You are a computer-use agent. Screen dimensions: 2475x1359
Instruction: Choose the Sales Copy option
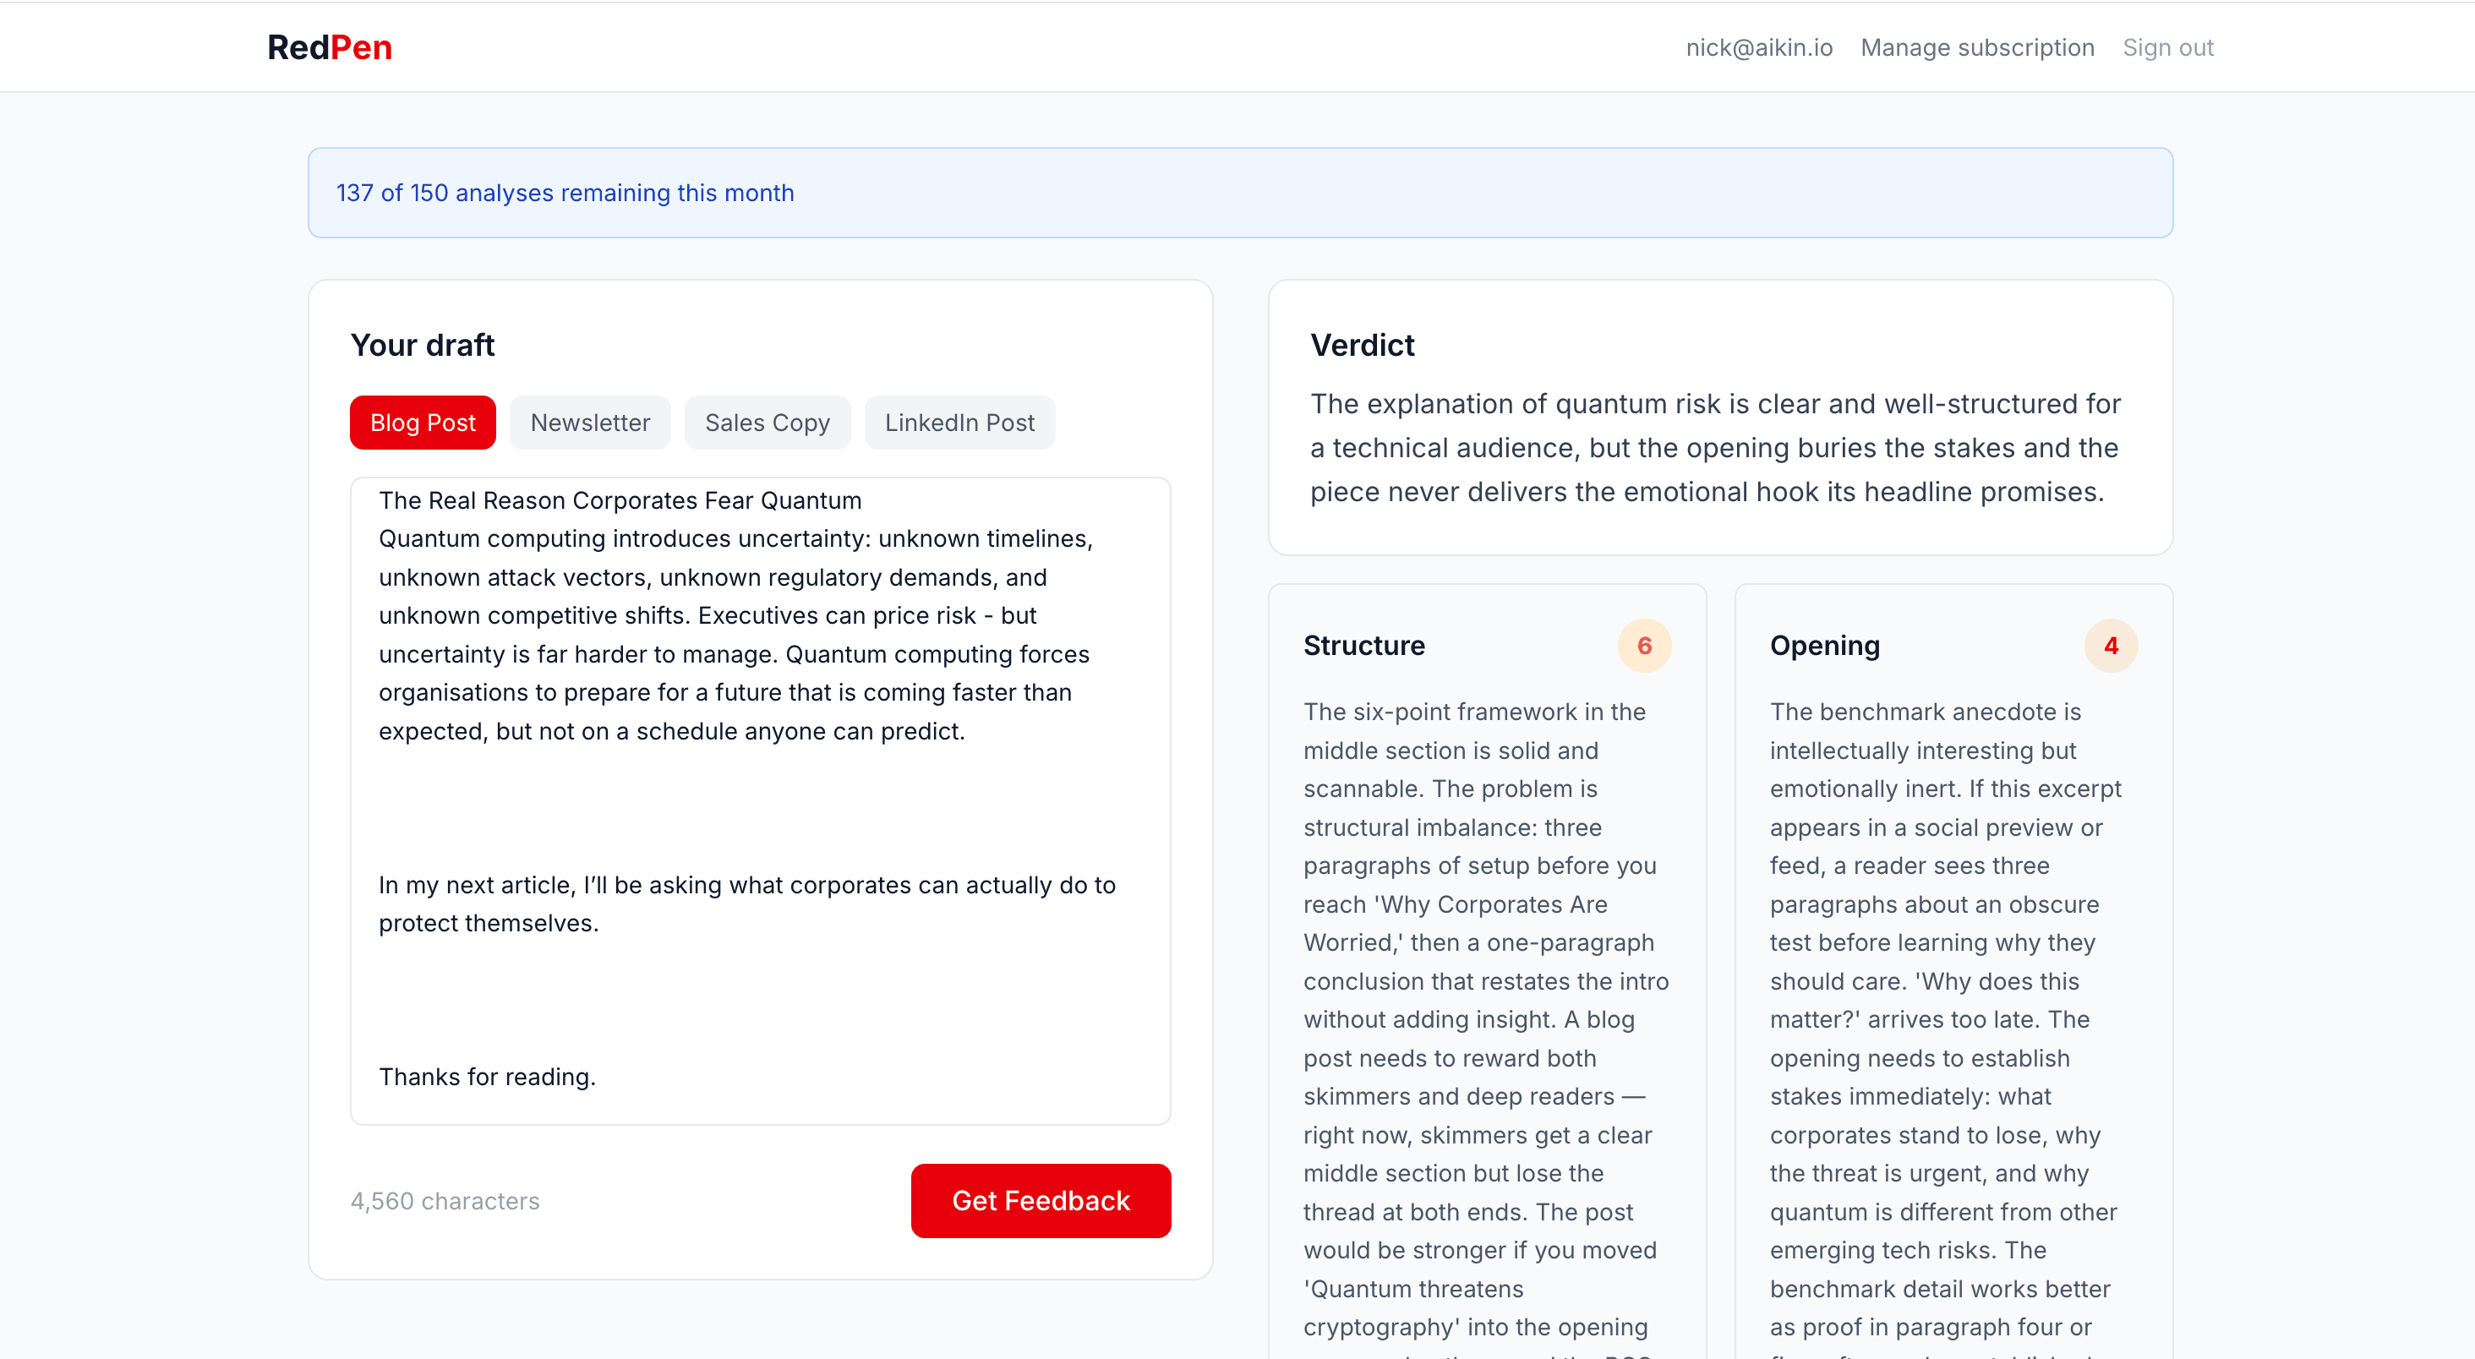pyautogui.click(x=767, y=423)
